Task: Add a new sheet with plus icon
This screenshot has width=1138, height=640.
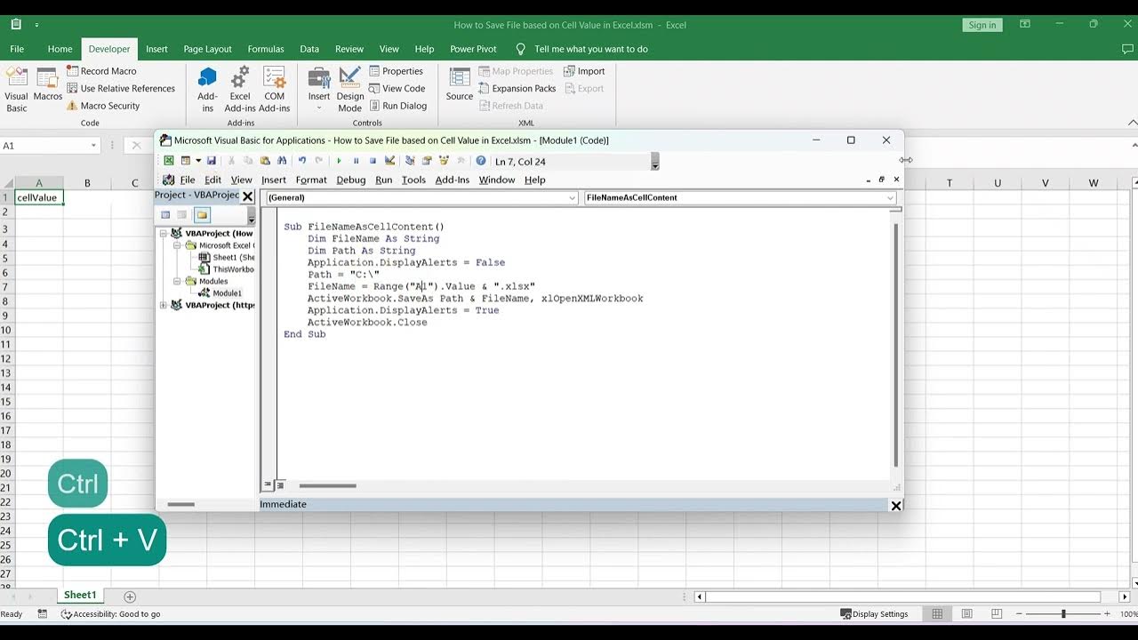Action: tap(130, 596)
